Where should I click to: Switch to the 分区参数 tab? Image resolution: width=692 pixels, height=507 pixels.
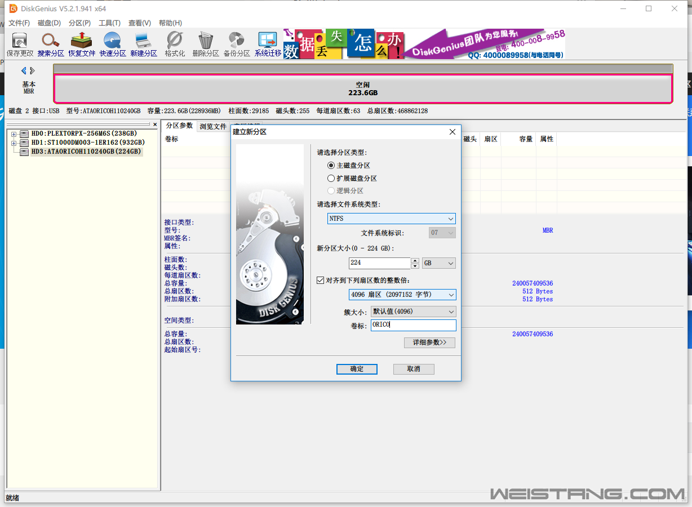pos(179,126)
